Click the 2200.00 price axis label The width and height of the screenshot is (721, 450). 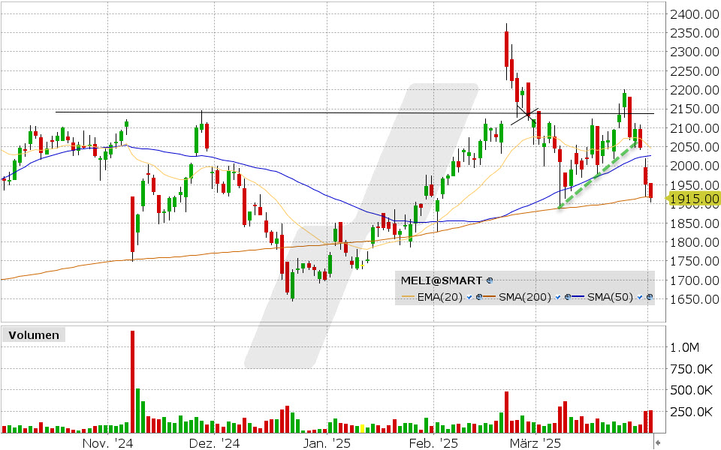694,90
